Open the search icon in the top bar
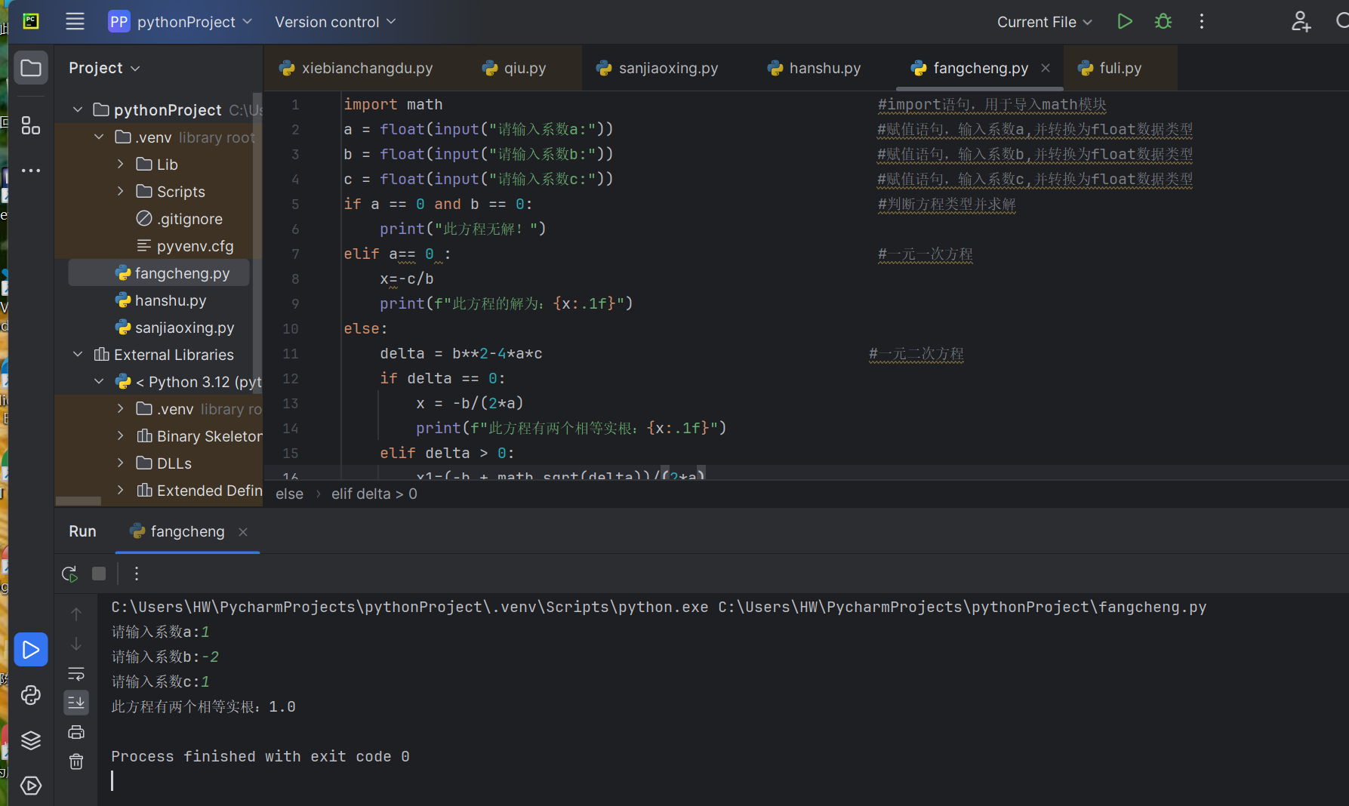This screenshot has height=806, width=1349. [x=1344, y=21]
